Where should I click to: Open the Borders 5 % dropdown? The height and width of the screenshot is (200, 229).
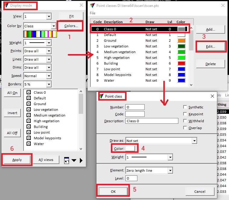(x=49, y=84)
